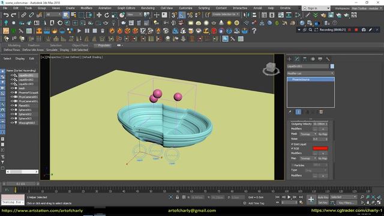Open the Rendering menu

pyautogui.click(x=148, y=8)
